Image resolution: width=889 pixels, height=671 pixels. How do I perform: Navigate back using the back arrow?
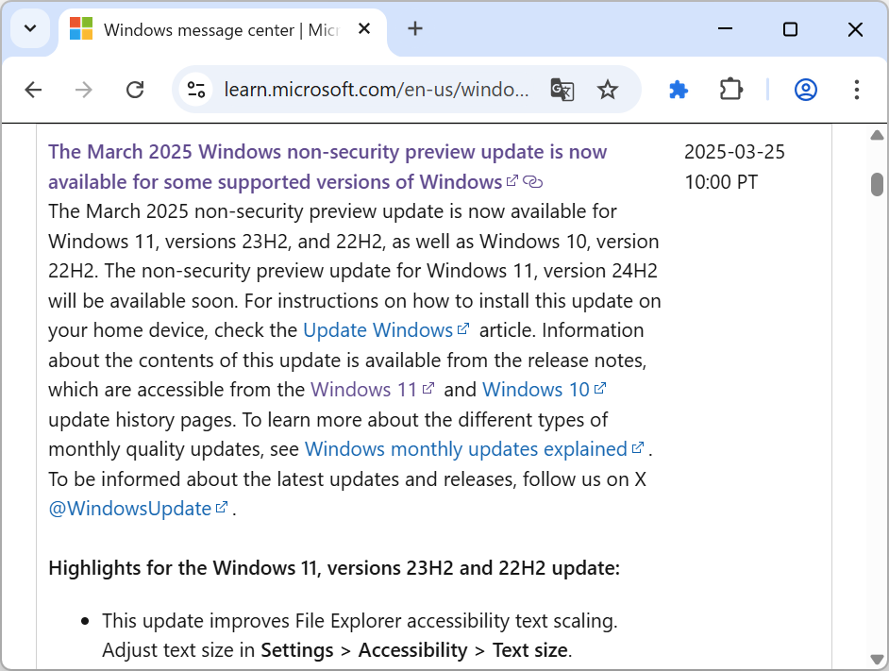click(33, 90)
